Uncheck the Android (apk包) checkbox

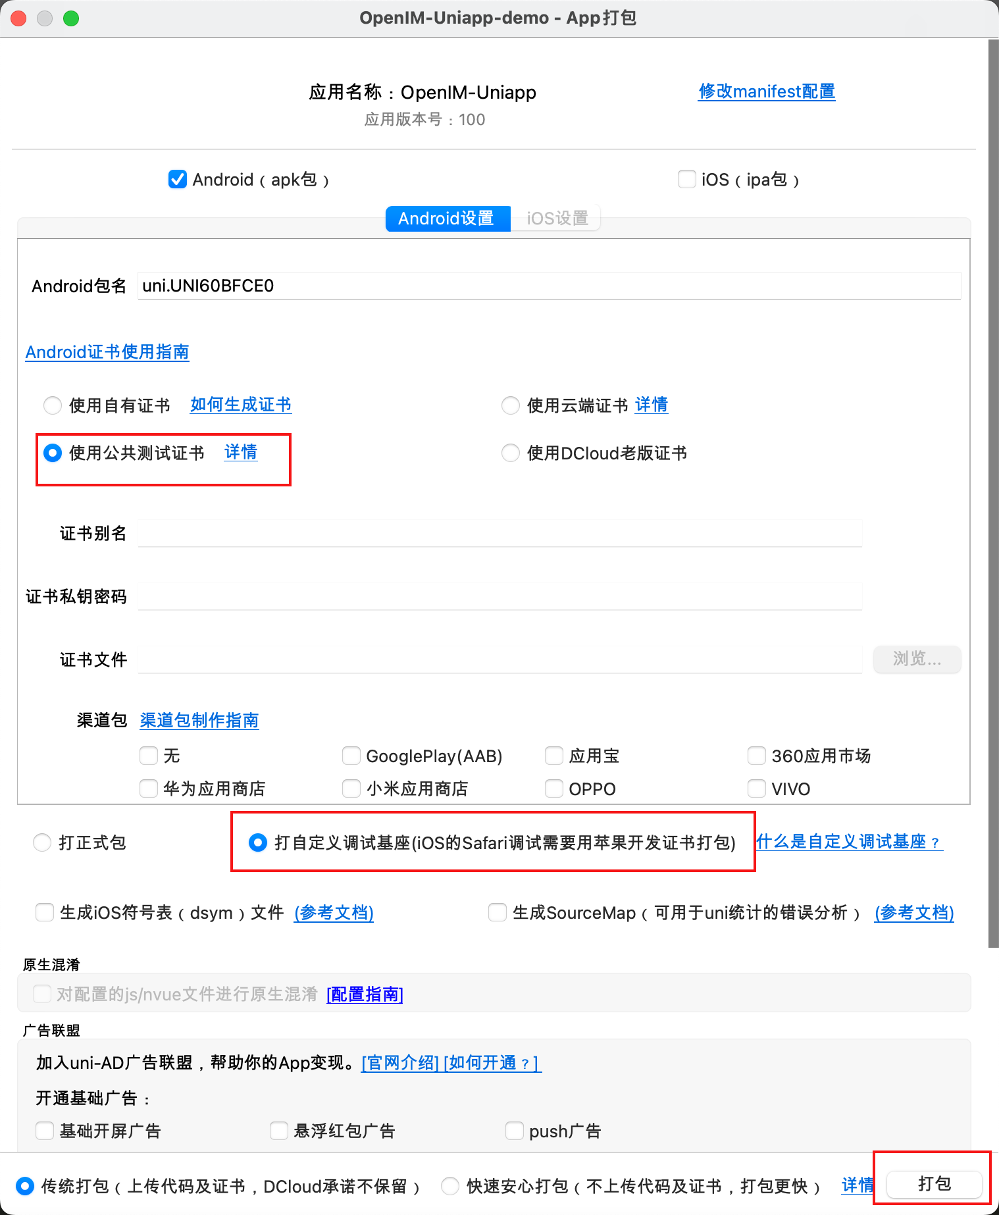tap(178, 179)
